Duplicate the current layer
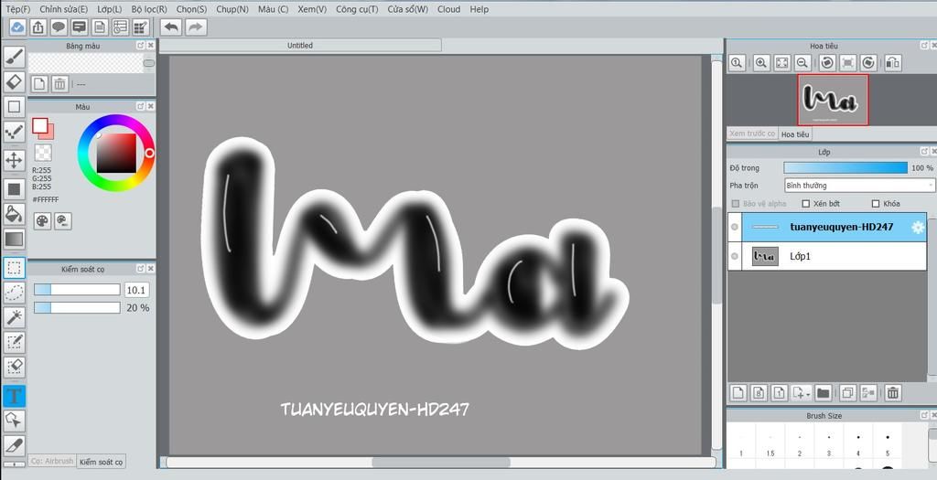Image resolution: width=937 pixels, height=480 pixels. click(847, 393)
